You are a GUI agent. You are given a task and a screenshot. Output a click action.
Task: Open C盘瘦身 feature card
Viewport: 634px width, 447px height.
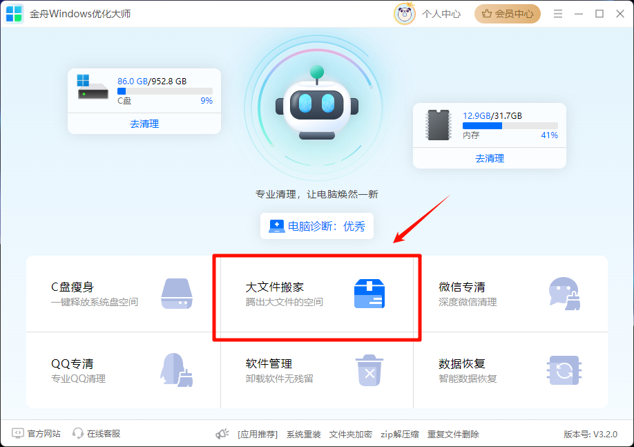tap(124, 294)
